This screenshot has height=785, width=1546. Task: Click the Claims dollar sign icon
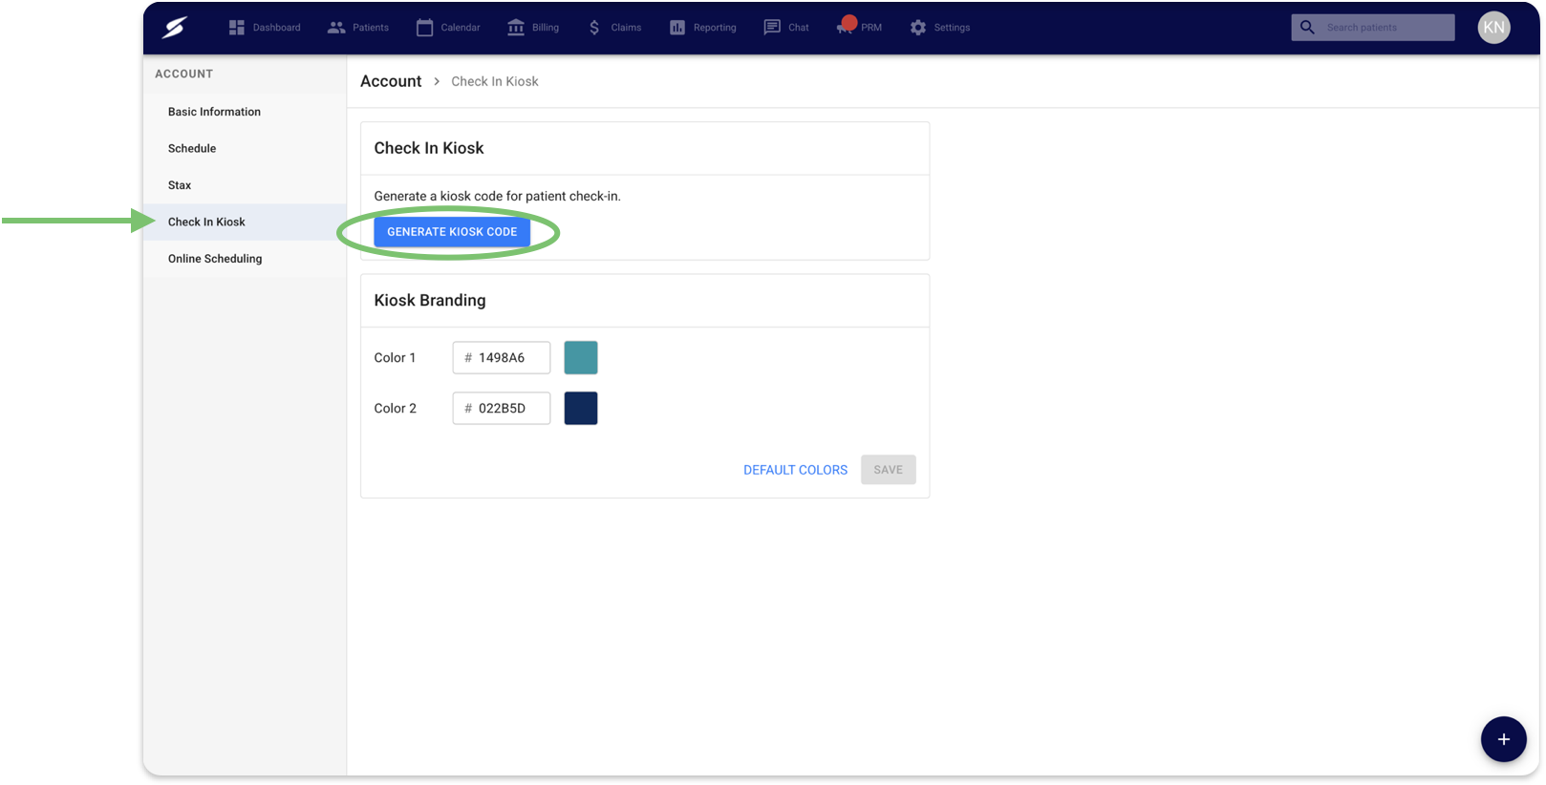594,28
